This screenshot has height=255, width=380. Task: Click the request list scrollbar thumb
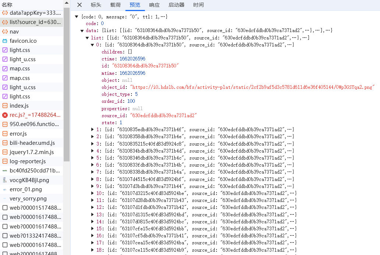click(67, 84)
